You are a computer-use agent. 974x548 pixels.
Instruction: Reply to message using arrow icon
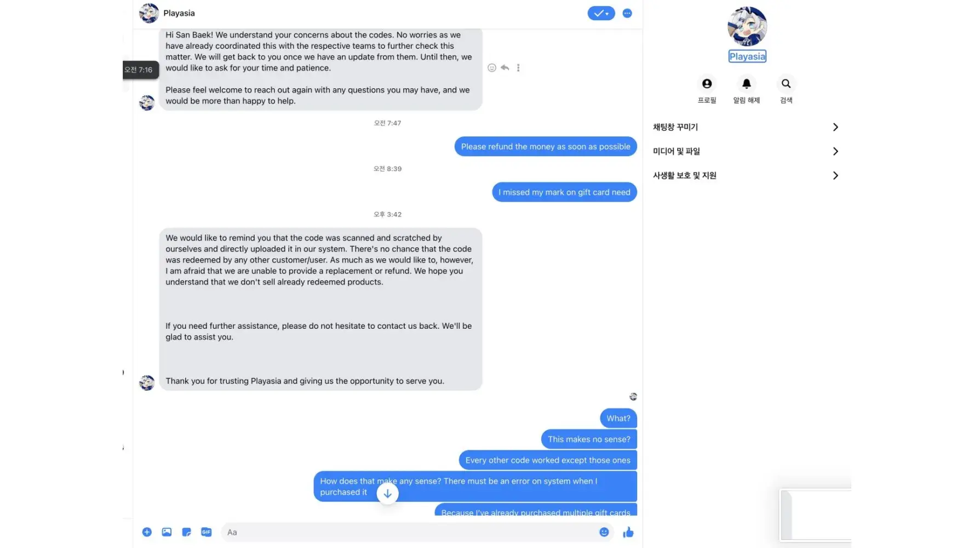[505, 68]
